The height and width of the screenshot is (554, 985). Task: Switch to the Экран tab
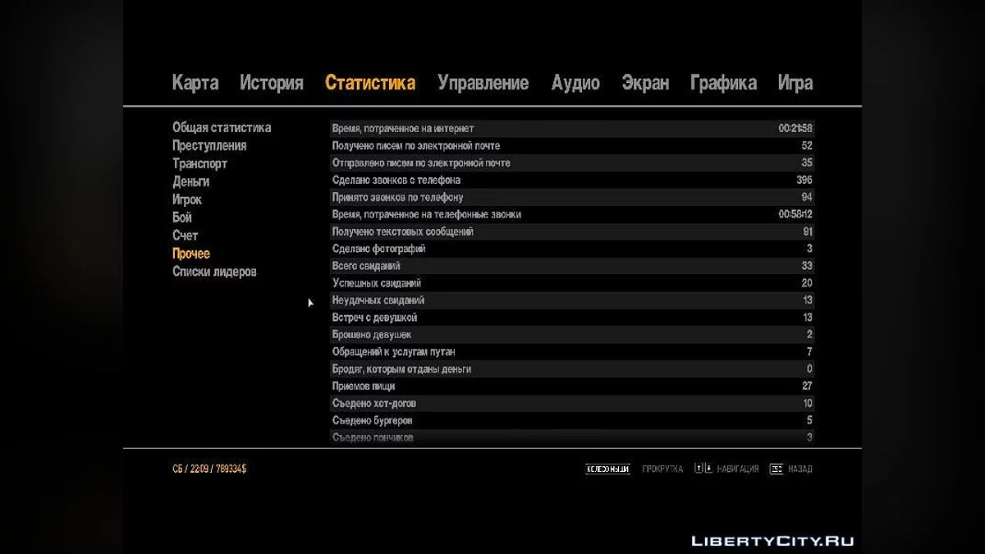(x=645, y=83)
